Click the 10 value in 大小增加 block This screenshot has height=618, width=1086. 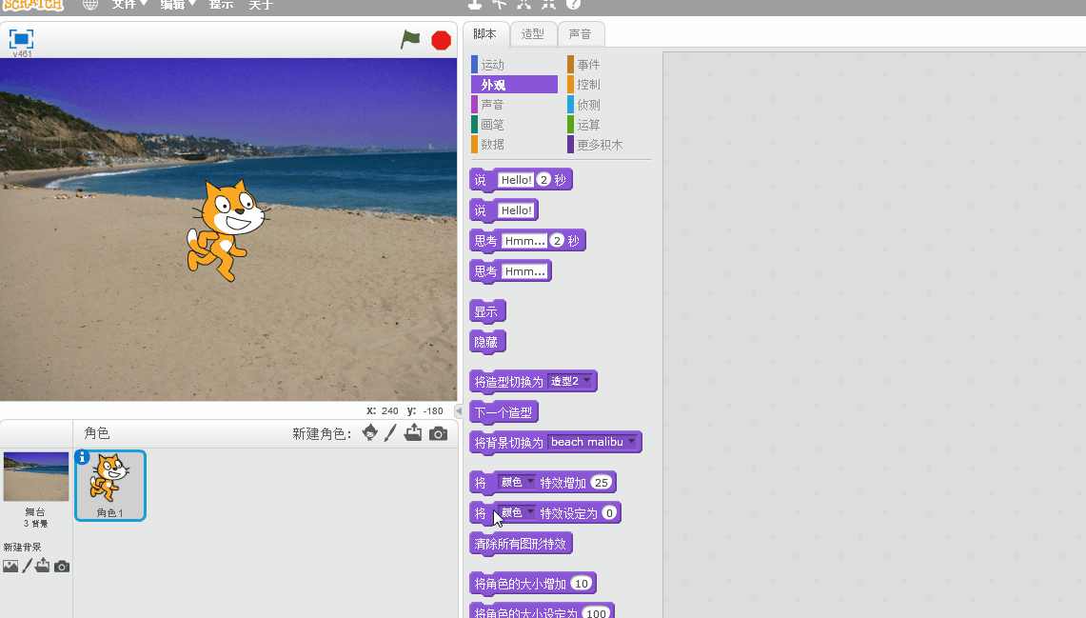[x=582, y=584]
